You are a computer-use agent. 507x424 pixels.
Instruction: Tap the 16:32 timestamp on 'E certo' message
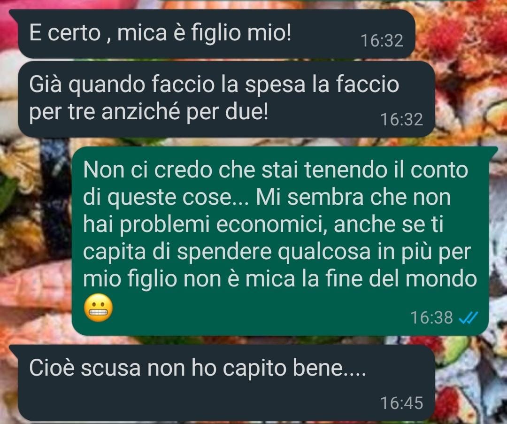pos(382,41)
